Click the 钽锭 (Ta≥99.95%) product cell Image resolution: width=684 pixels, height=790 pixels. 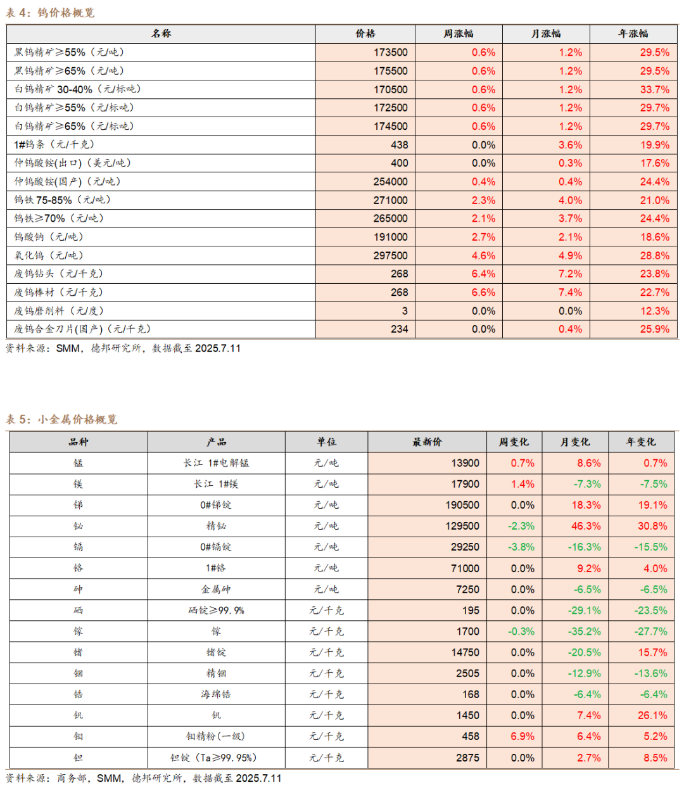click(217, 758)
